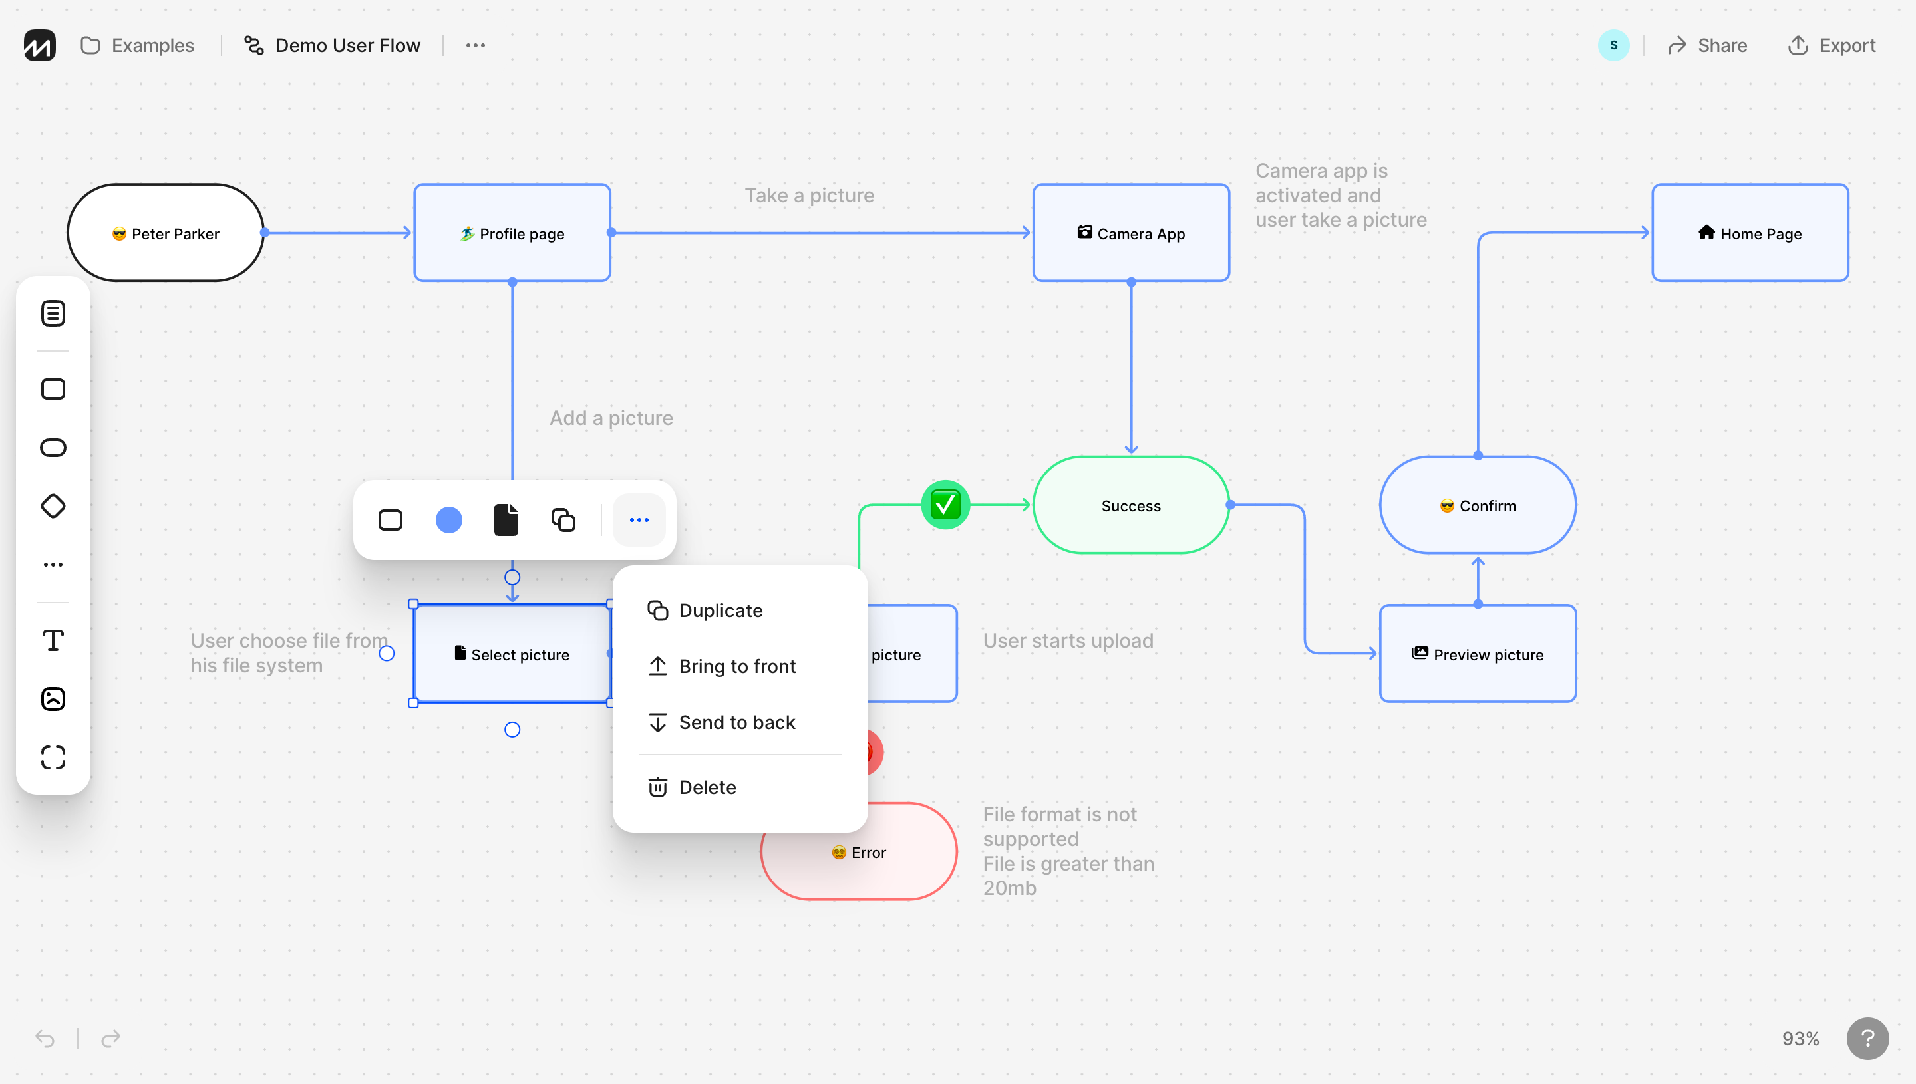This screenshot has width=1916, height=1084.
Task: Select the Home Page node
Action: (1750, 233)
